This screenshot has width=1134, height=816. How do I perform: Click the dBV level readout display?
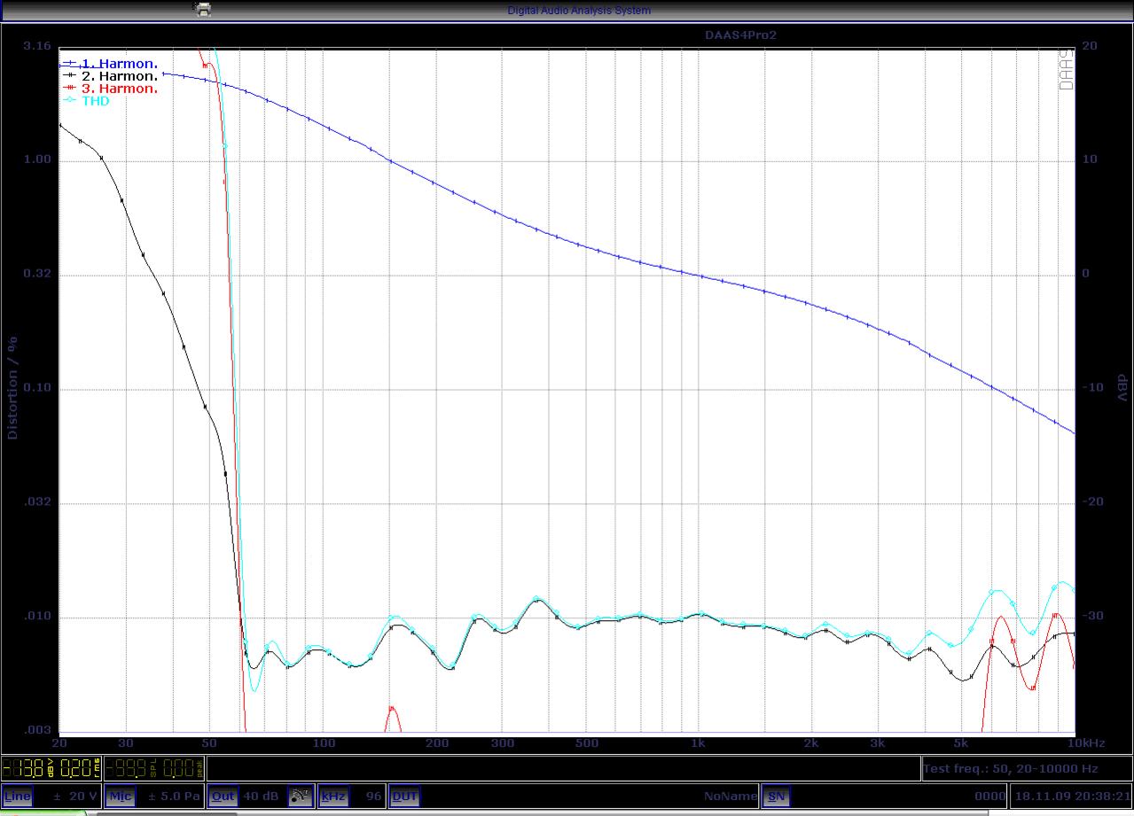[x=52, y=767]
